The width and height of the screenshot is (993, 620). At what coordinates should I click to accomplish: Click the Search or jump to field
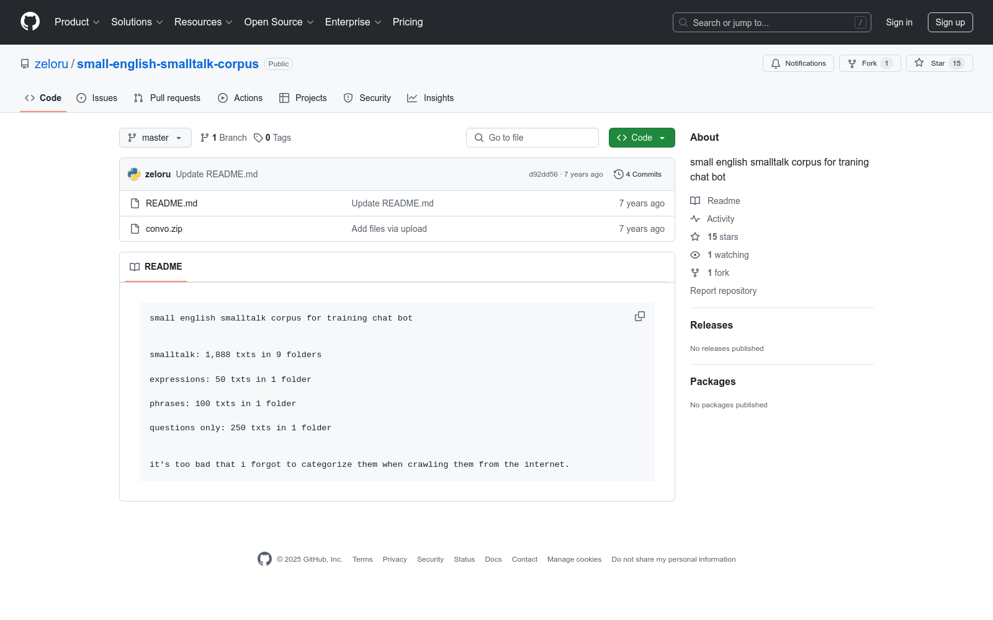[x=772, y=22]
